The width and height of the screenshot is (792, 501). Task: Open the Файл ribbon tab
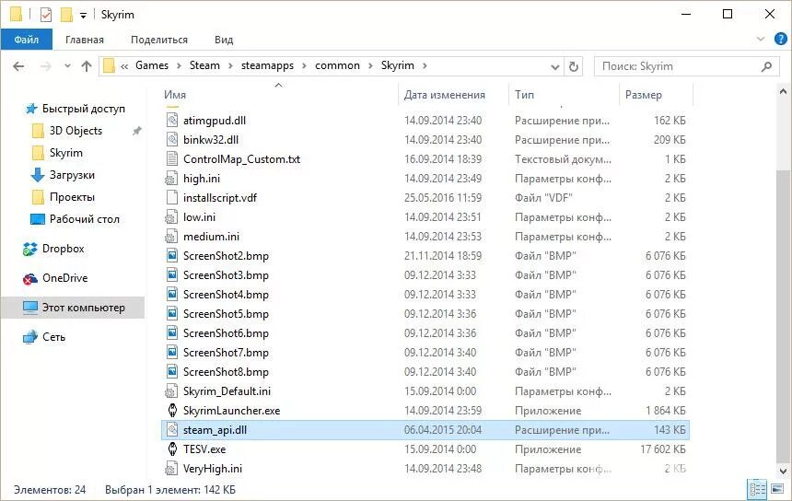tap(27, 40)
